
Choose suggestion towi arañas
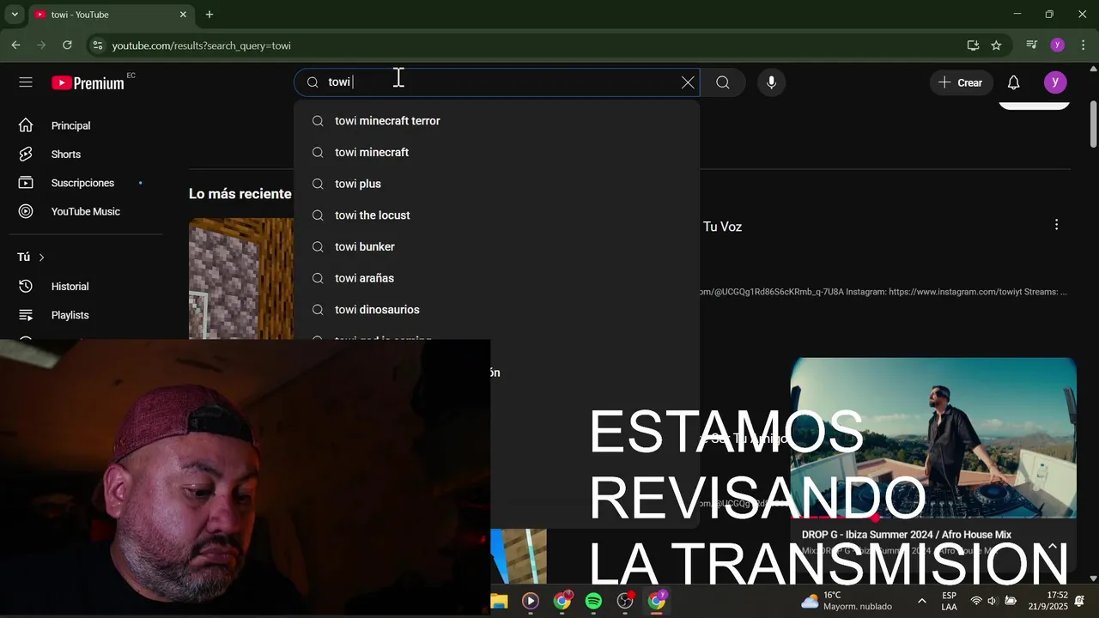496,278
